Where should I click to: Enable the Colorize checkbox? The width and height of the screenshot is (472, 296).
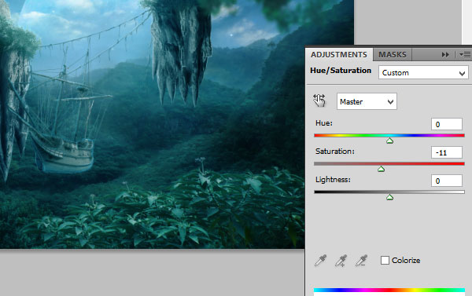tap(385, 260)
